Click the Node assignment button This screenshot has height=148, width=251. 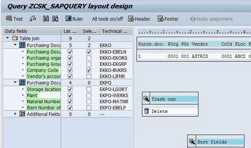coord(211,19)
